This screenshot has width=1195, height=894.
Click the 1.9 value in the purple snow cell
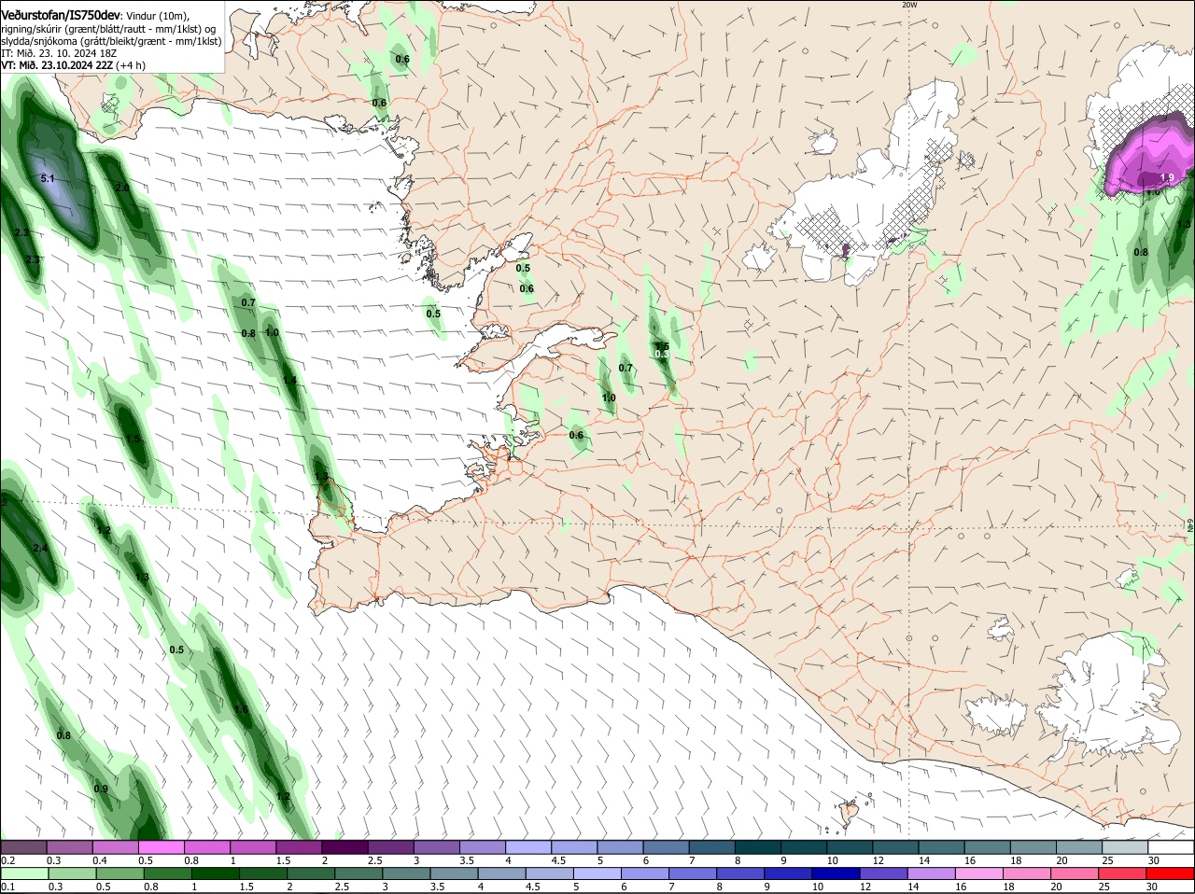(x=1166, y=177)
